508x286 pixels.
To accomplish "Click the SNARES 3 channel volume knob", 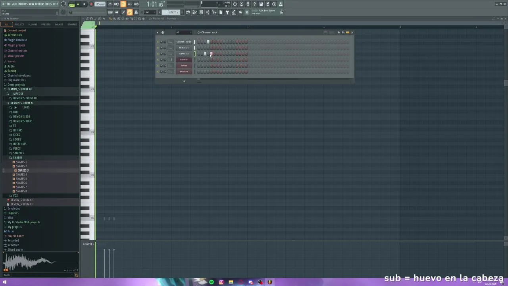I will (x=165, y=54).
